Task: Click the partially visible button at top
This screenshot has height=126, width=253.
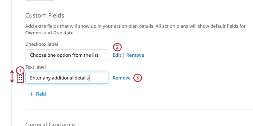Action: (x=40, y=0)
